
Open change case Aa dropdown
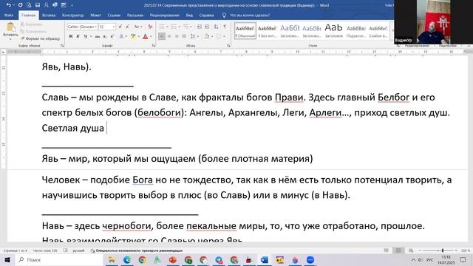(138, 27)
